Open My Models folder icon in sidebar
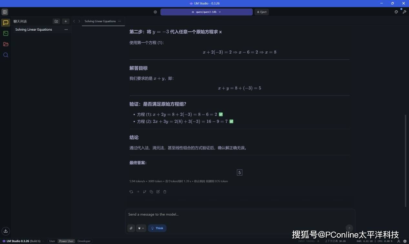The image size is (409, 244). click(x=5, y=44)
